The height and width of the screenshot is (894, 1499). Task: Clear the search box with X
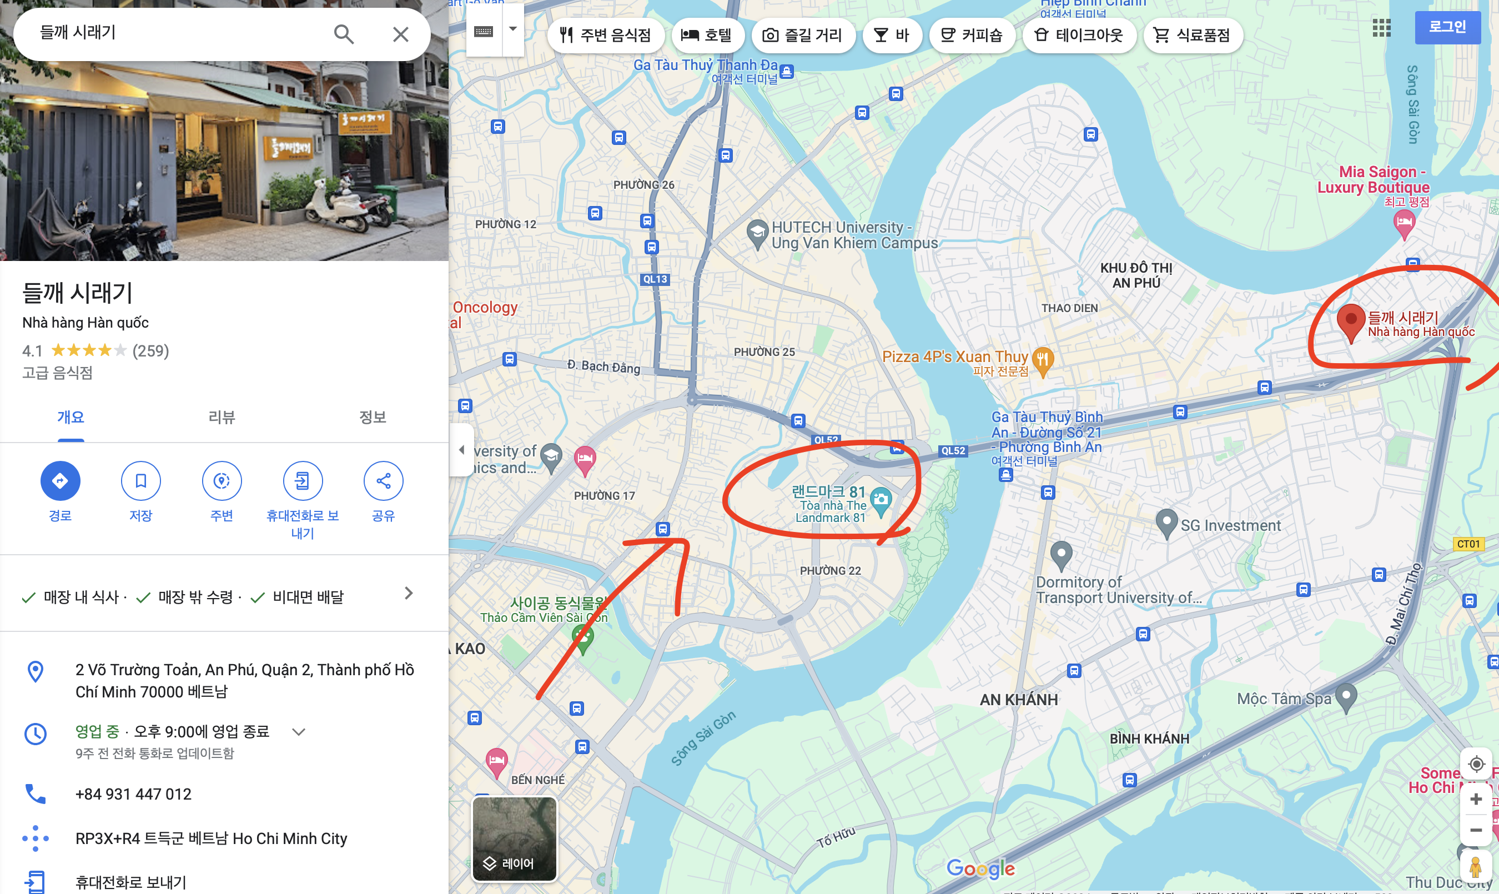[400, 34]
